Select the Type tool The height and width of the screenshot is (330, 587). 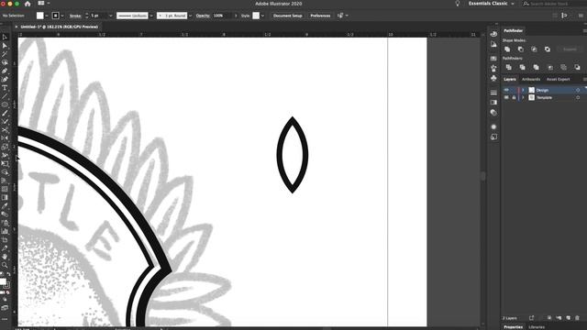click(x=5, y=88)
